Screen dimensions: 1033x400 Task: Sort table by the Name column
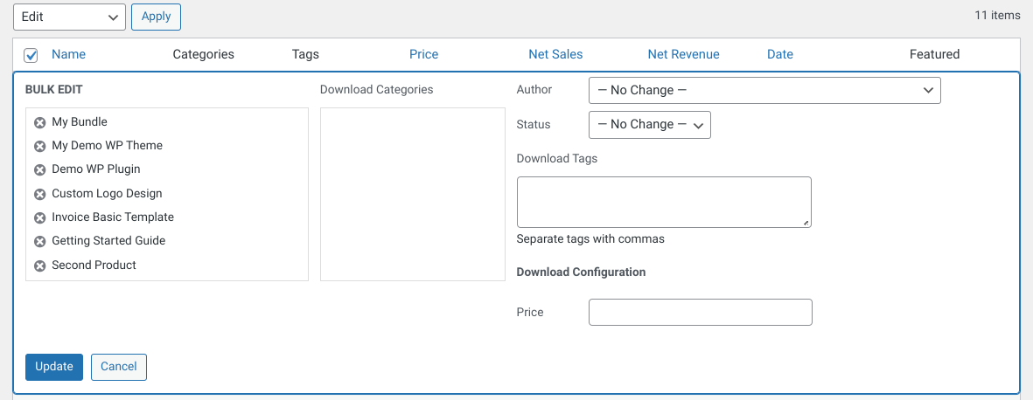(68, 55)
